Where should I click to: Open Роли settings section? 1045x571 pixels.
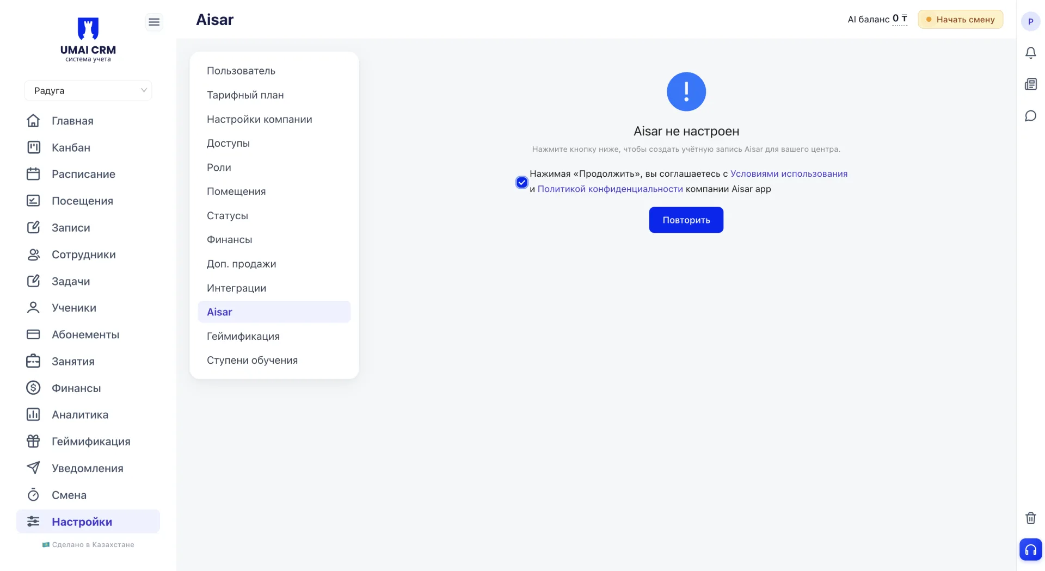274,167
